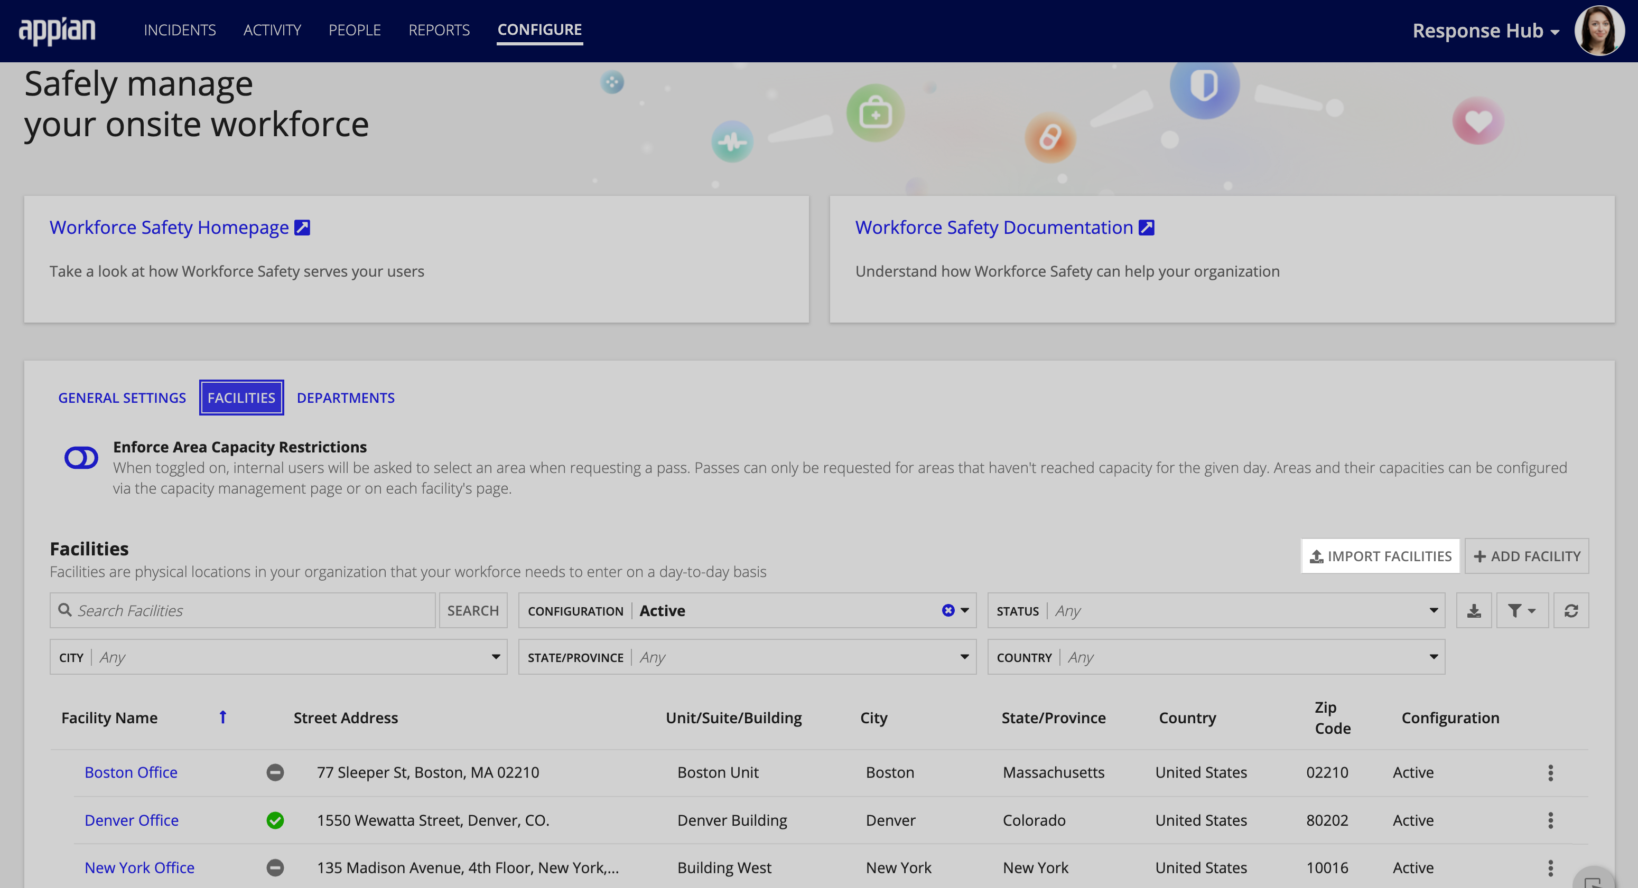
Task: Check the Denver Office green status icon
Action: pyautogui.click(x=275, y=820)
